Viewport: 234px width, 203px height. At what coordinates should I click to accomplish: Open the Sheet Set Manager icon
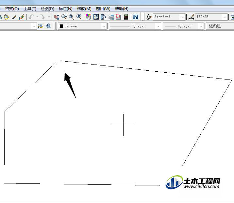111,17
